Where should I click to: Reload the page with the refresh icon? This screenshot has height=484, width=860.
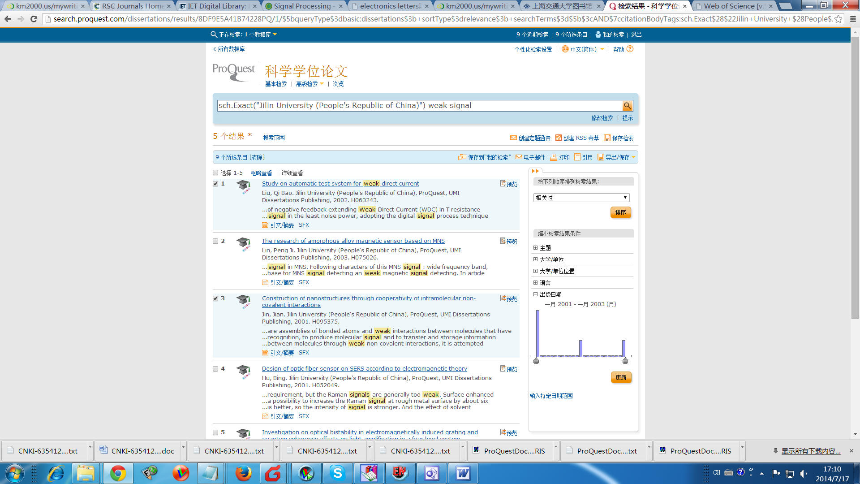[34, 19]
